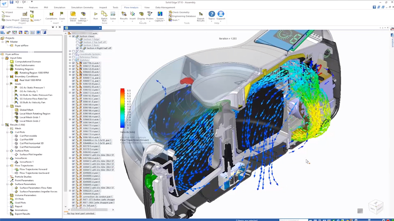The height and width of the screenshot is (221, 394).
Task: Select the Probes tool
Action: (x=150, y=16)
